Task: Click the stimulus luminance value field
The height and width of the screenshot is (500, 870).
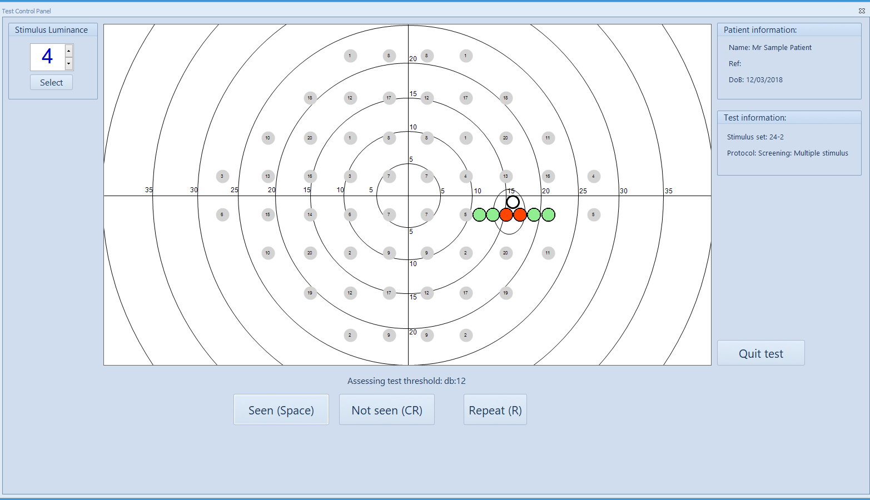Action: pyautogui.click(x=48, y=57)
